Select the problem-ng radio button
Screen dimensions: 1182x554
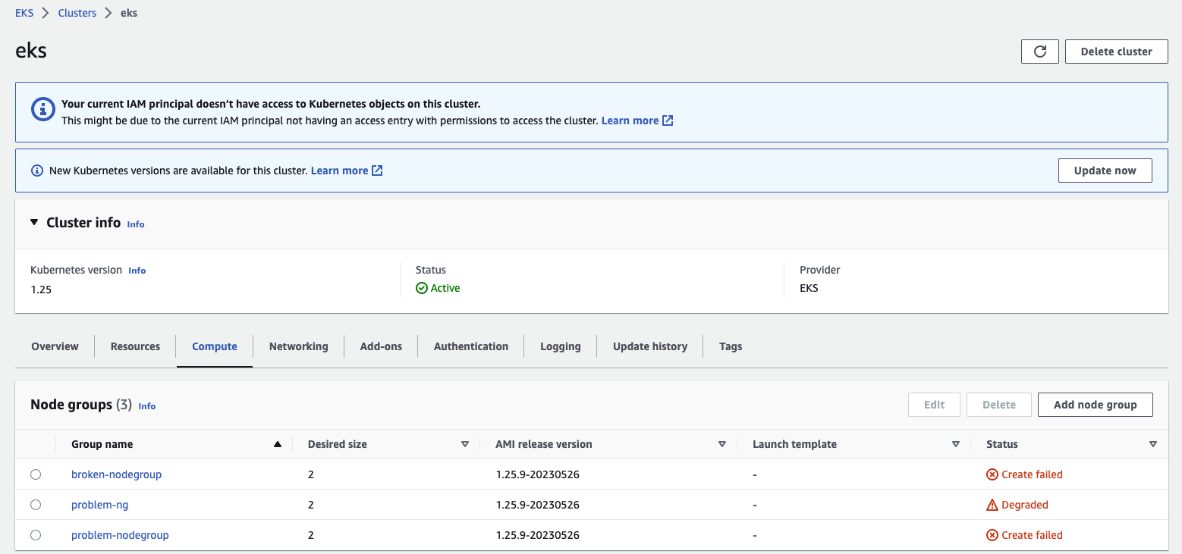pos(36,504)
